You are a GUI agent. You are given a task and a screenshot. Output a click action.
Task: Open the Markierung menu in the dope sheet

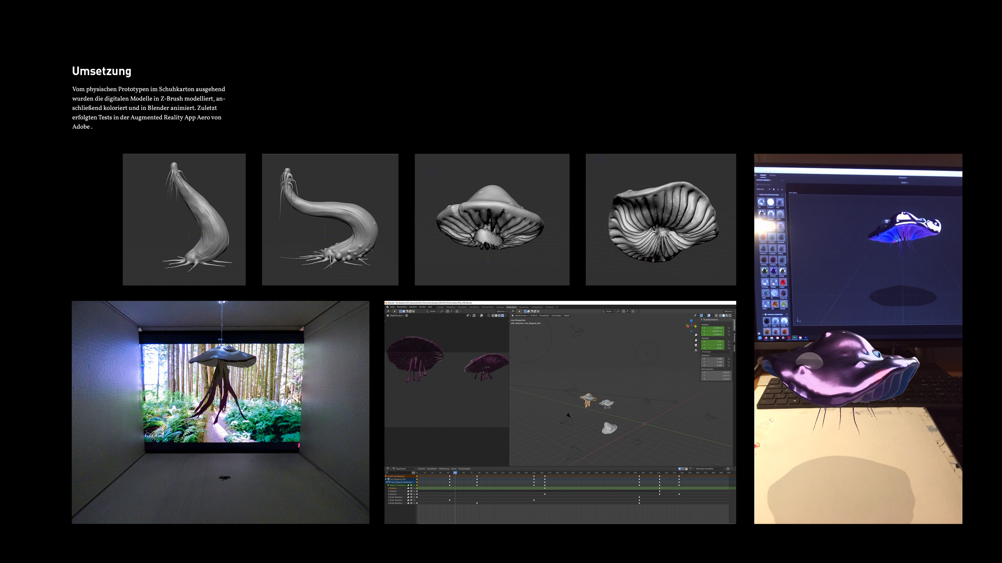point(444,469)
